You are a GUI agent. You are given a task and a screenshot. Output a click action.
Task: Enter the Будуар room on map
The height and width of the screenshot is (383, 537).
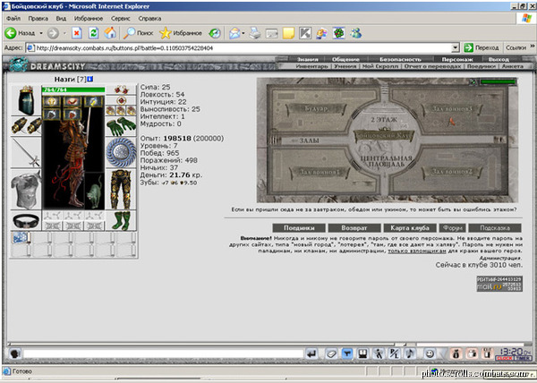pos(316,109)
